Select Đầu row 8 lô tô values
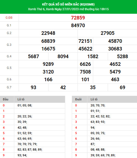 pos(30,149)
